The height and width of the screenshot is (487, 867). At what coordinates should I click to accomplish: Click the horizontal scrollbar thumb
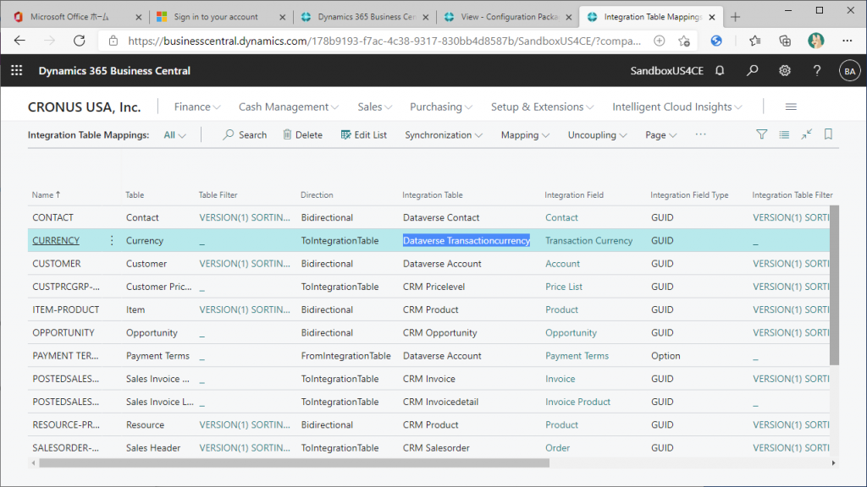click(x=294, y=463)
